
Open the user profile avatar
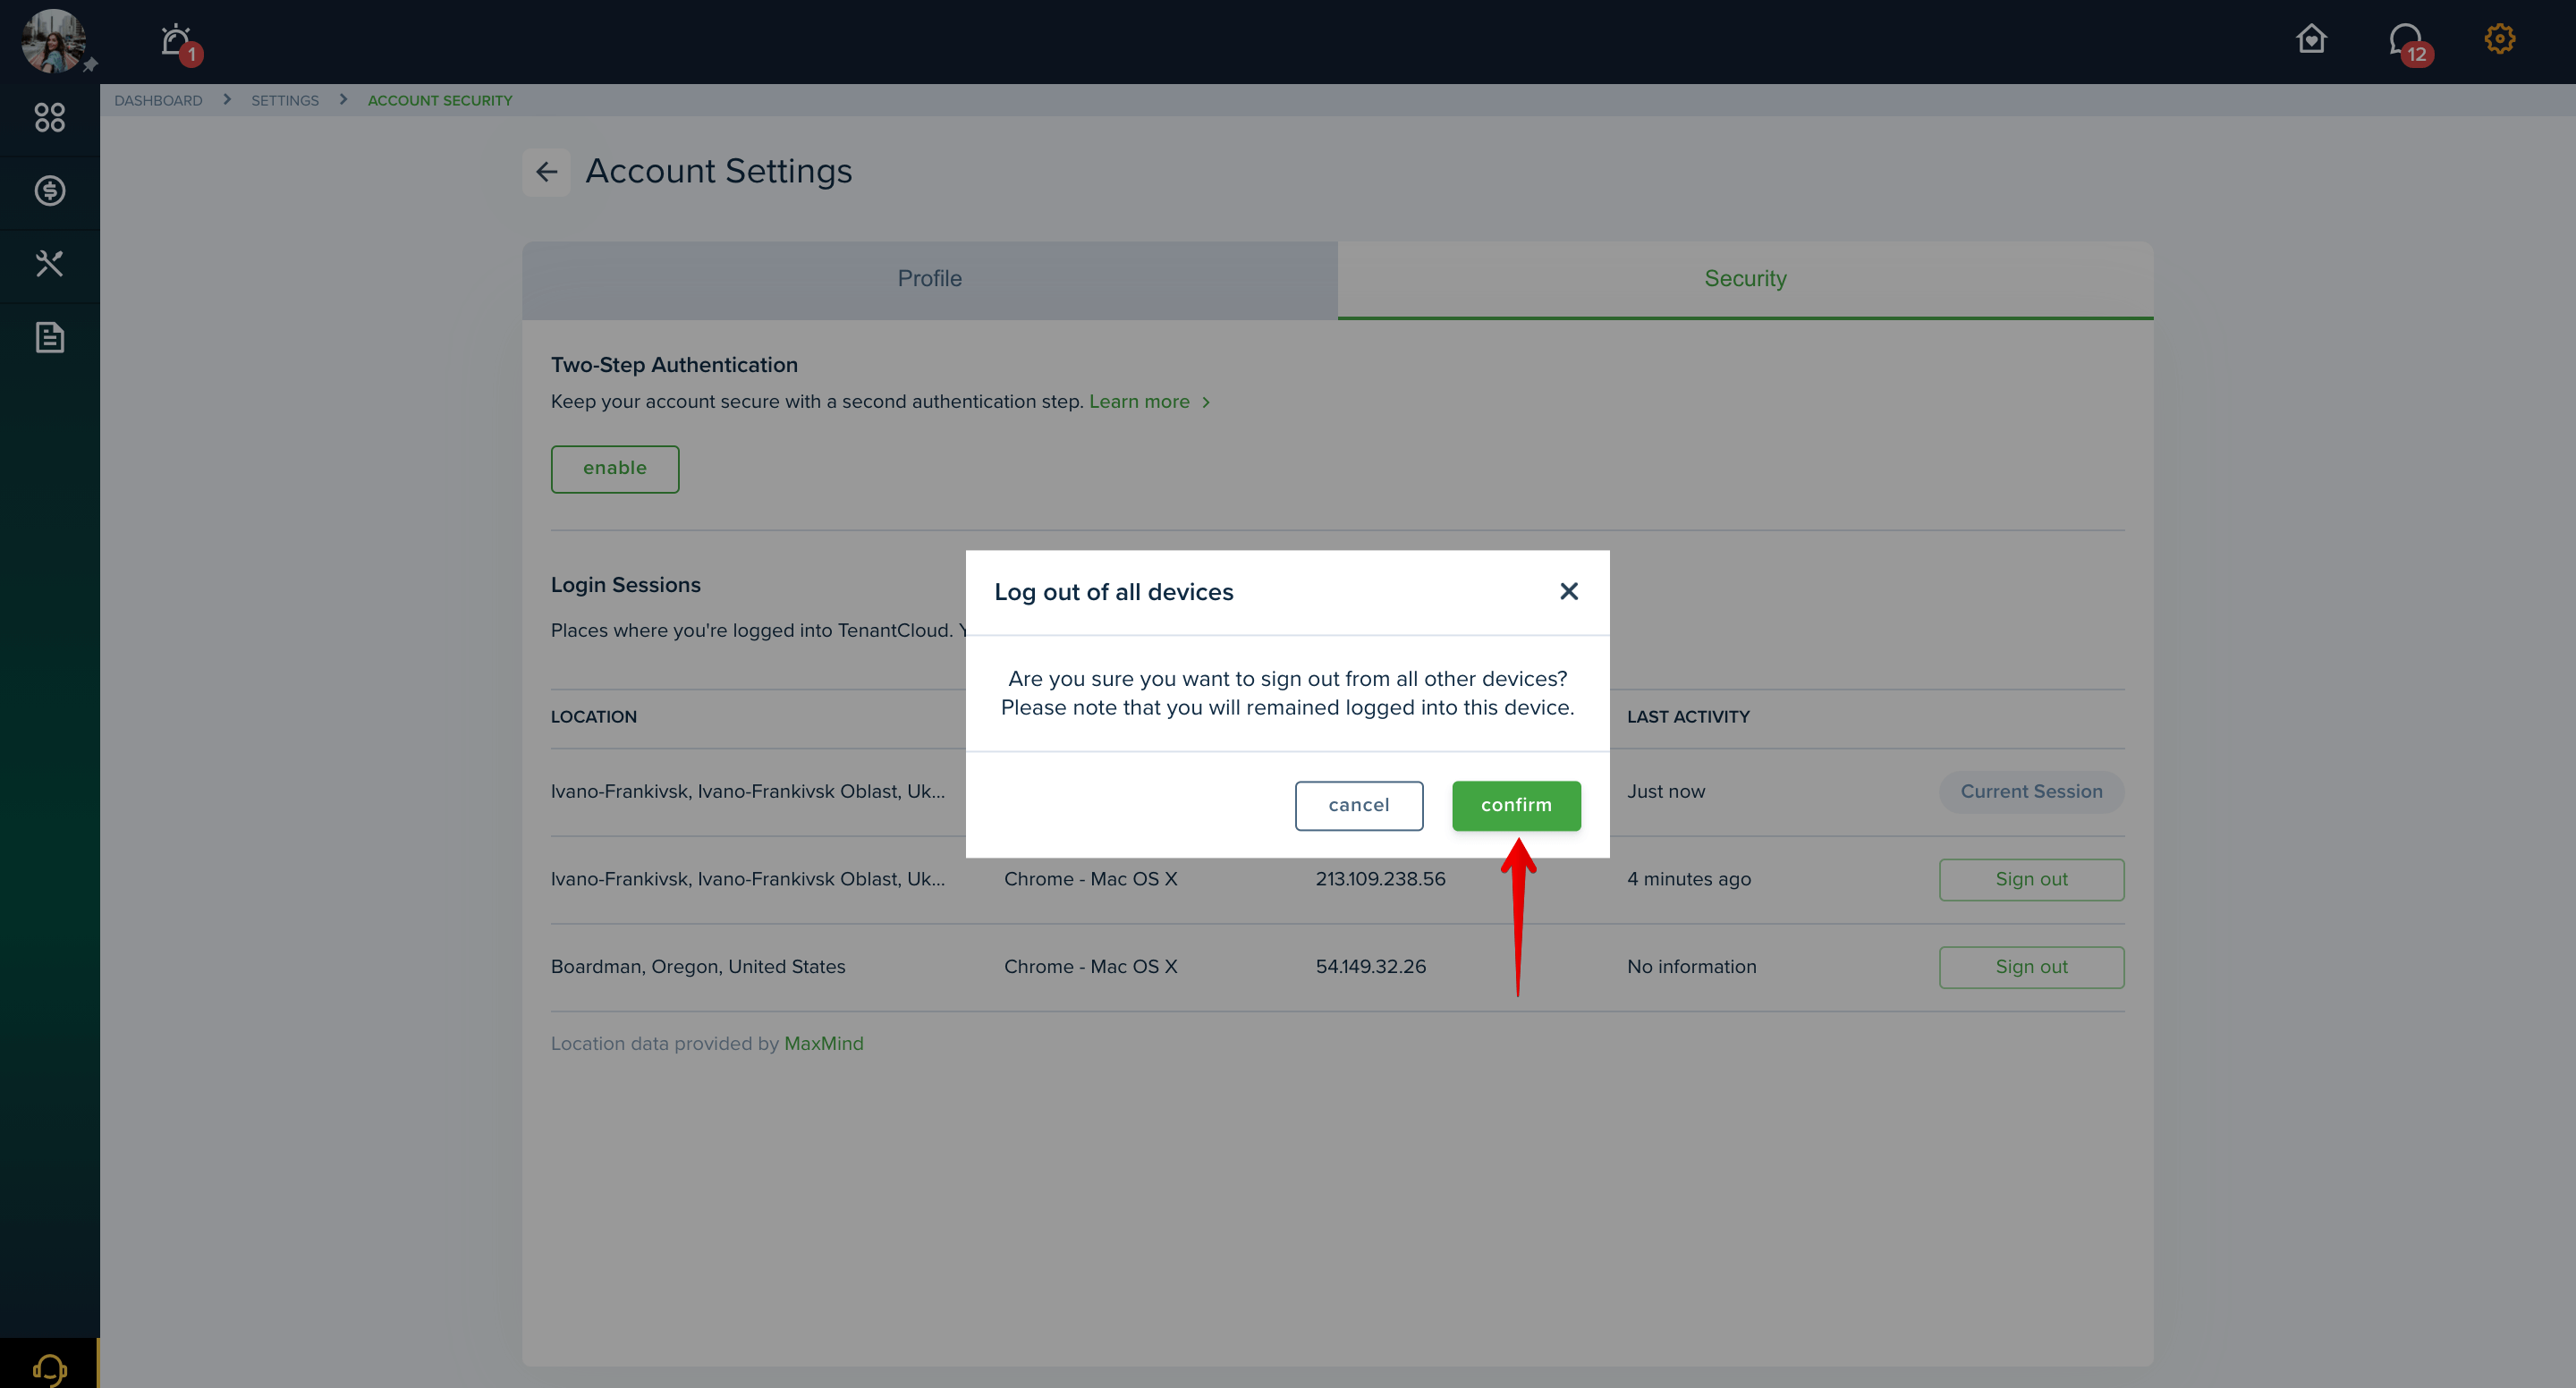(54, 41)
